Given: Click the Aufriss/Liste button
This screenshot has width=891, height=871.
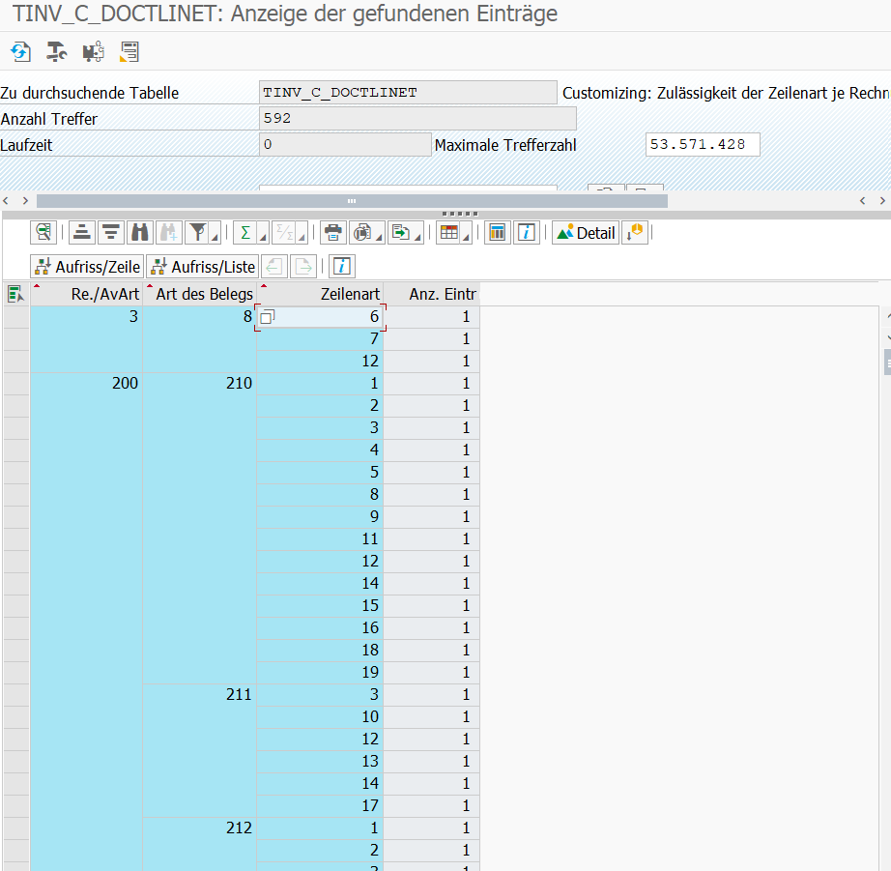Looking at the screenshot, I should [x=202, y=266].
